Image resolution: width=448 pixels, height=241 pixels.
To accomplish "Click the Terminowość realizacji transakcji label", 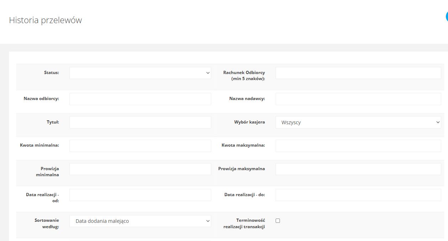I will click(244, 224).
